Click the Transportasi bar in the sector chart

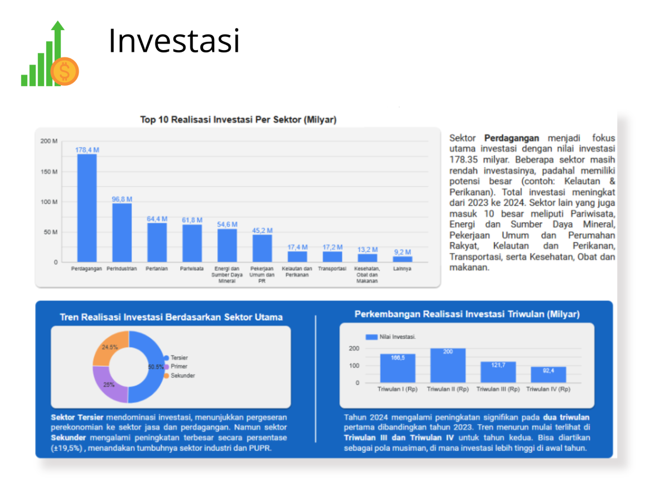[333, 257]
